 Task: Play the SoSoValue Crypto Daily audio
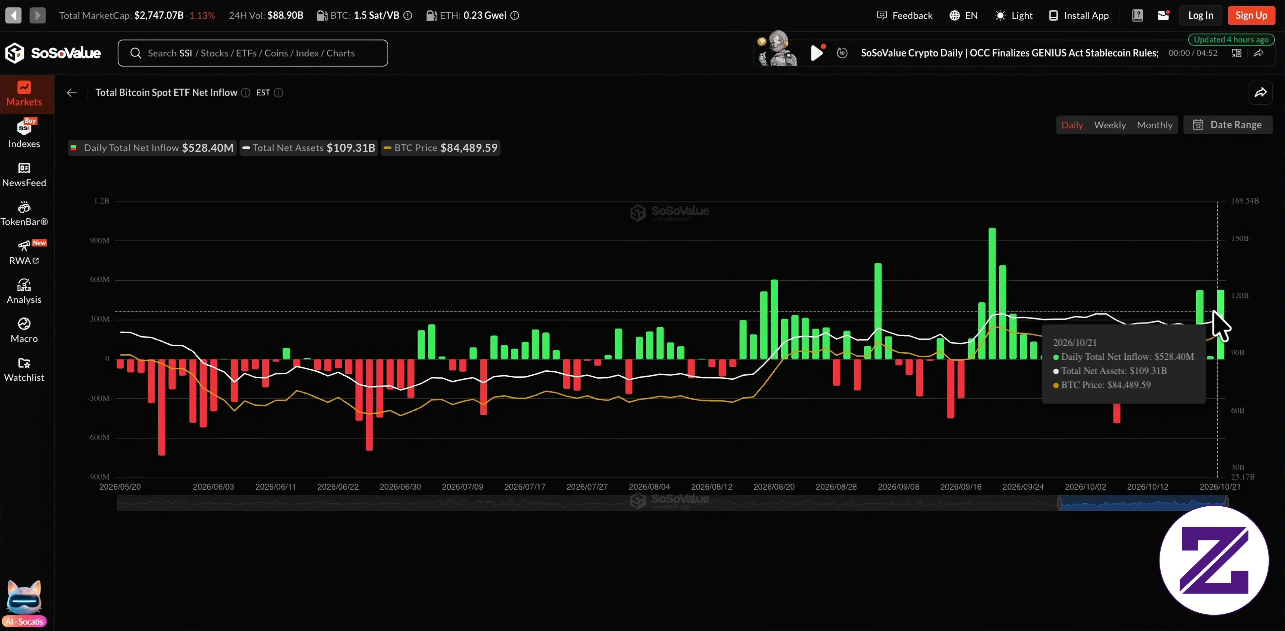(x=817, y=53)
